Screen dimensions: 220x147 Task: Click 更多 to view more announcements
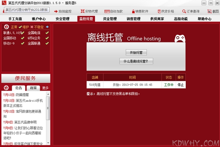pyautogui.click(x=45, y=88)
